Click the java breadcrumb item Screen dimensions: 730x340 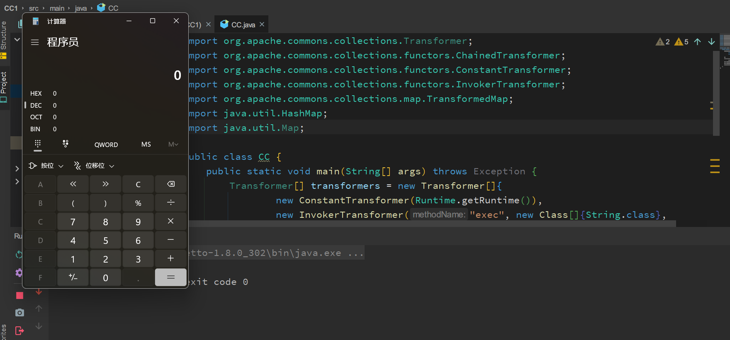81,8
